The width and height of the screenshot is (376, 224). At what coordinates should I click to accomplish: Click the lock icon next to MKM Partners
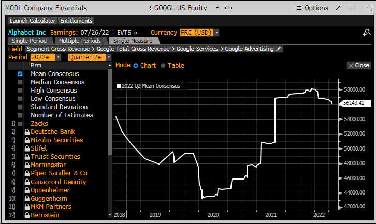27,207
